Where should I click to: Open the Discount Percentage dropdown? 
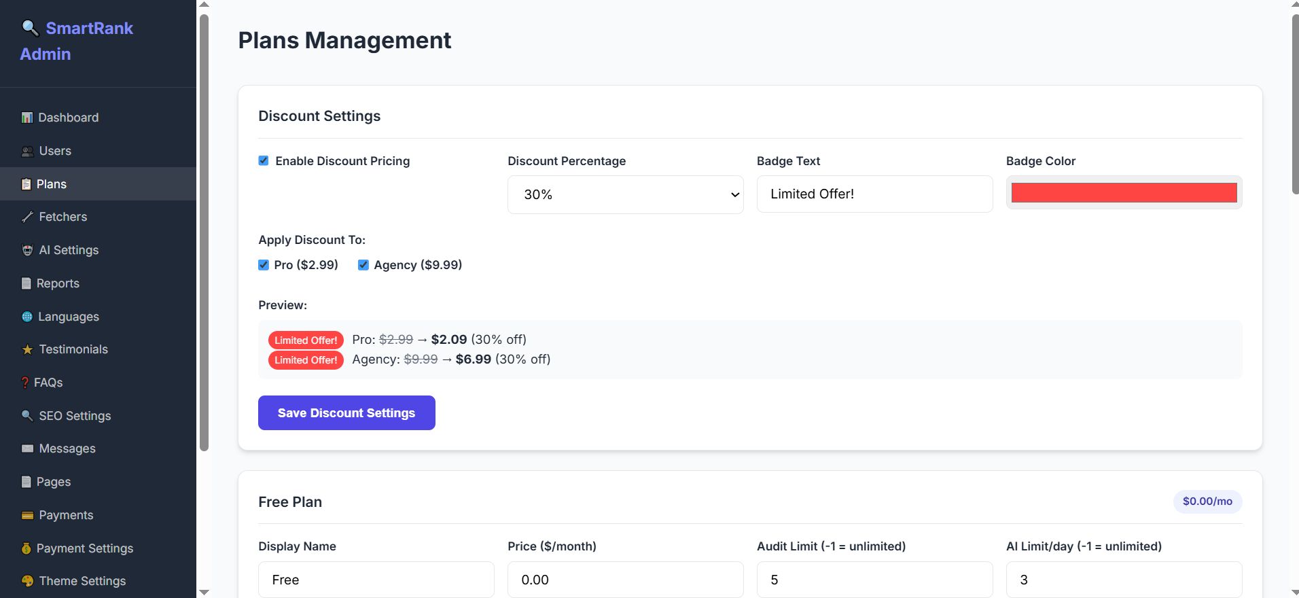(x=625, y=195)
